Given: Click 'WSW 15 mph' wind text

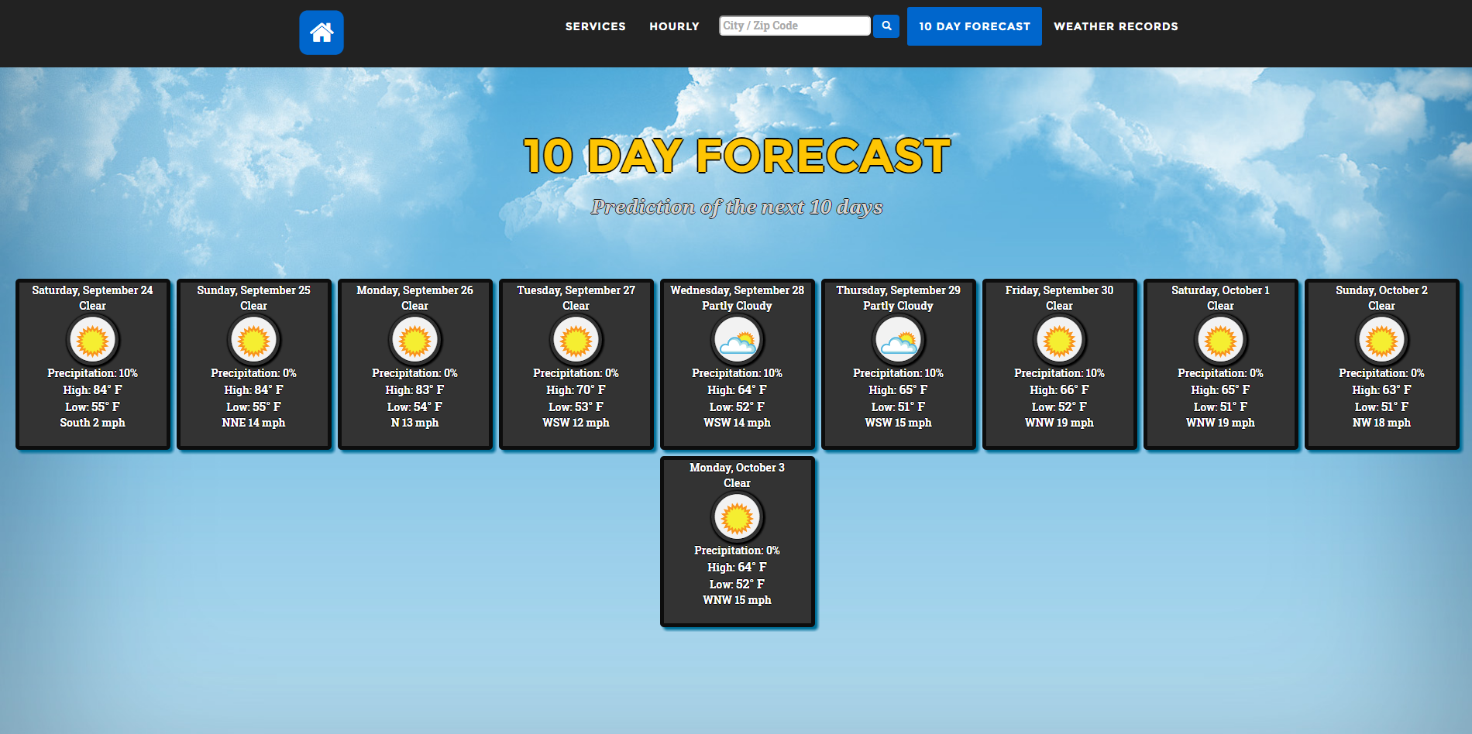Looking at the screenshot, I should coord(898,423).
